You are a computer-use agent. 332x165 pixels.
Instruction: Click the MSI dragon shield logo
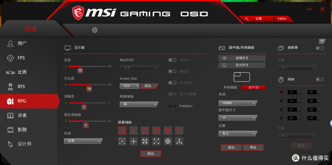pos(78,13)
